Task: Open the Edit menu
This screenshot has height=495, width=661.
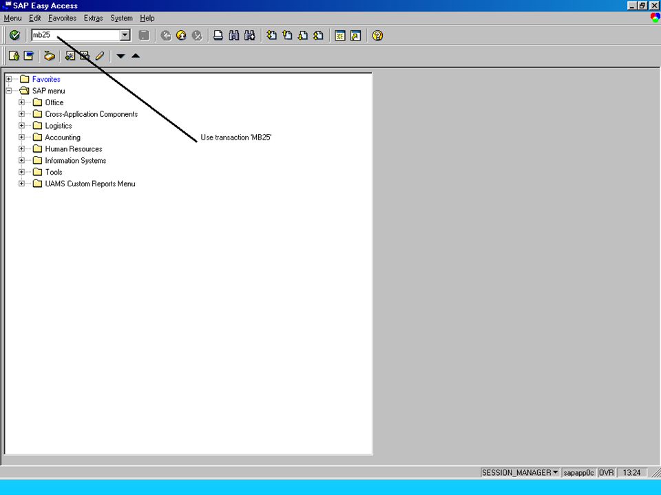Action: [x=35, y=18]
